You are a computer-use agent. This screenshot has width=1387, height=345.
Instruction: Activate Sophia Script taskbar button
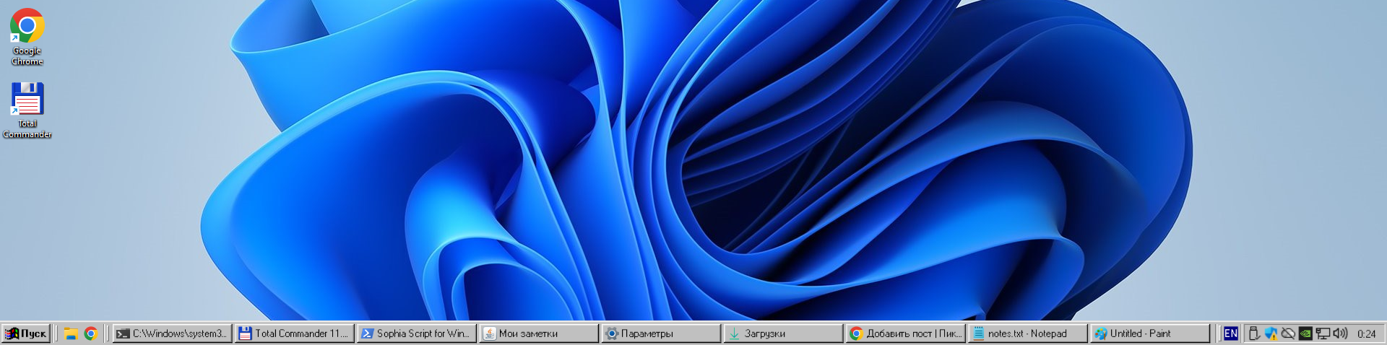click(416, 333)
